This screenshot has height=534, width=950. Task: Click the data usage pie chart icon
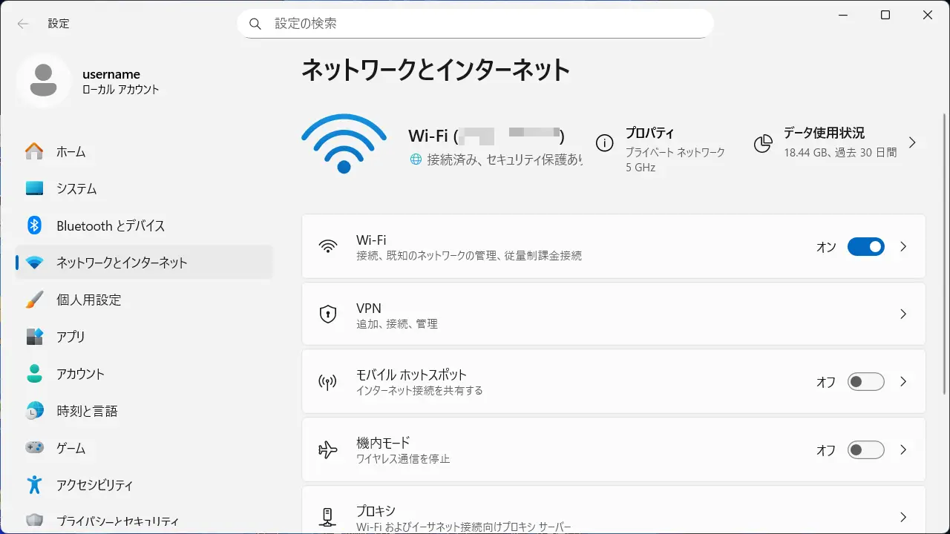(x=763, y=143)
